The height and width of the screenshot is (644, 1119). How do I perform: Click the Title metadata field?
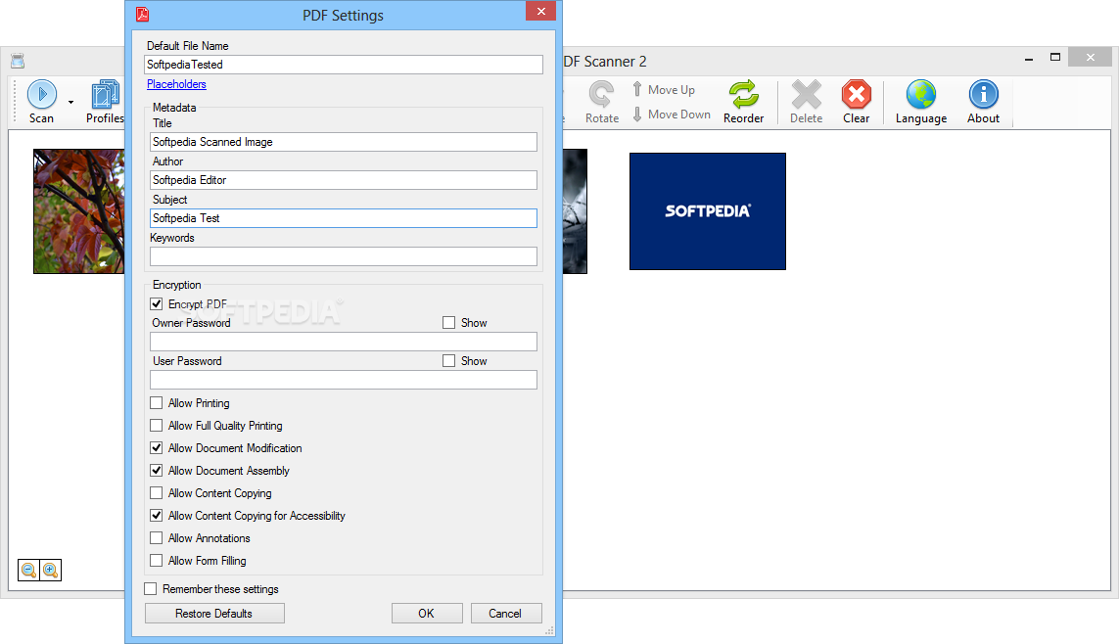344,142
